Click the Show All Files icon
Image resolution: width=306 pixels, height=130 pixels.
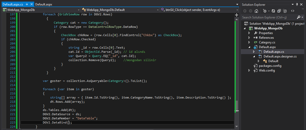pyautogui.click(x=285, y=11)
